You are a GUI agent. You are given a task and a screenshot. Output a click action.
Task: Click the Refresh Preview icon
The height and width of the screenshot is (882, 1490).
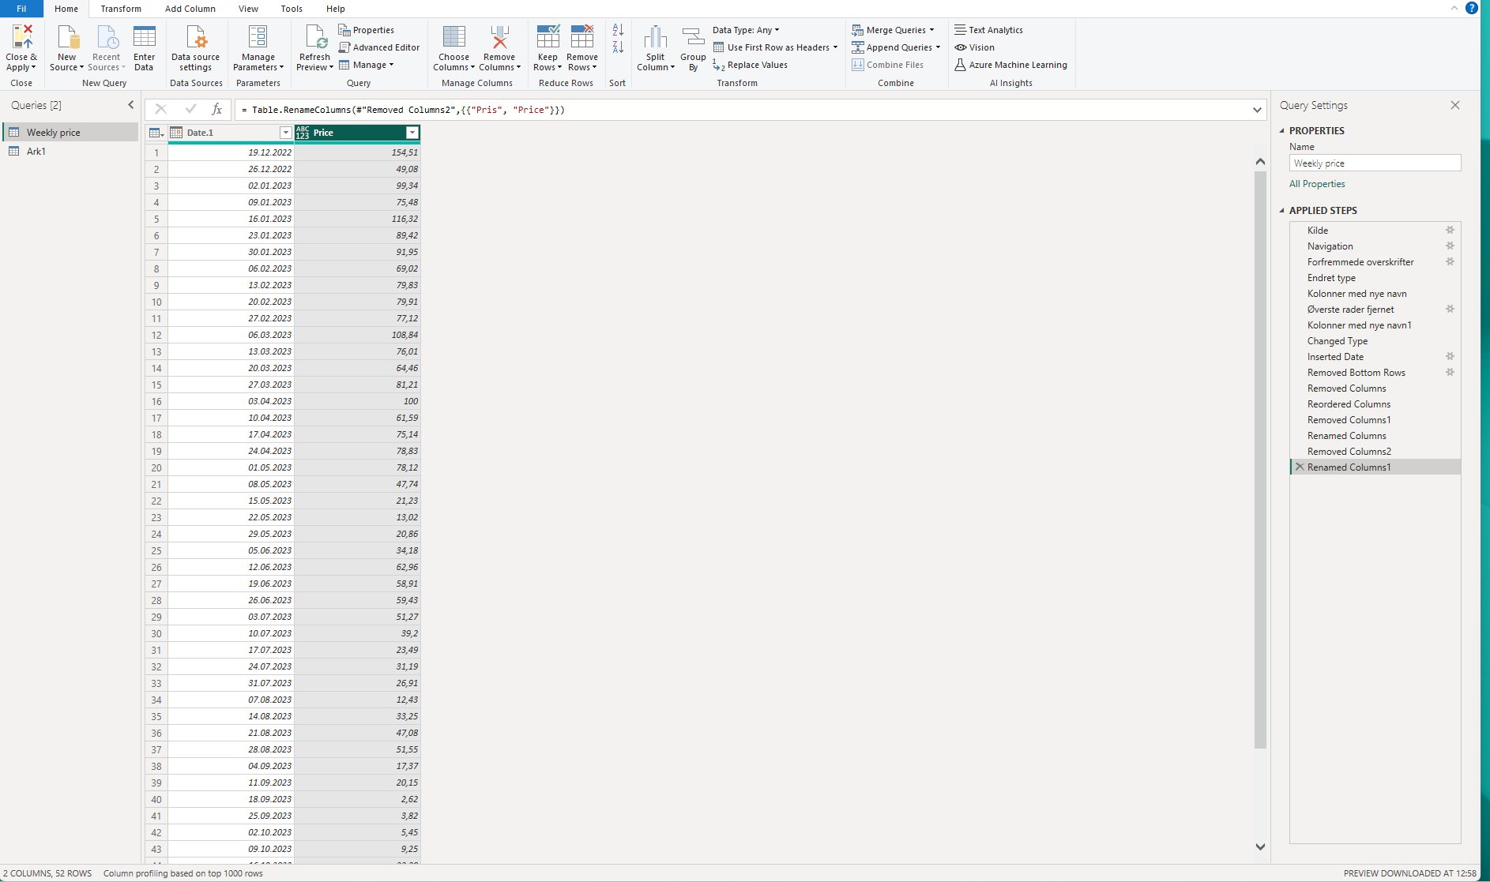click(315, 37)
